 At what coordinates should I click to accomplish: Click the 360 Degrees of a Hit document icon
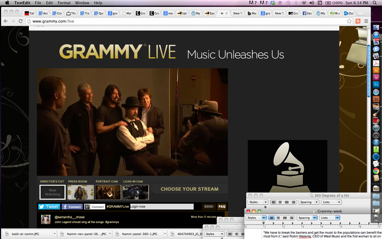311,195
